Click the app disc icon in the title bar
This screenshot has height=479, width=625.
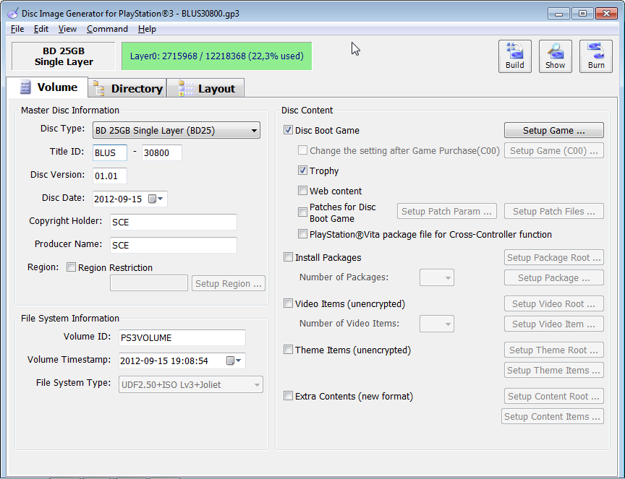click(x=13, y=14)
